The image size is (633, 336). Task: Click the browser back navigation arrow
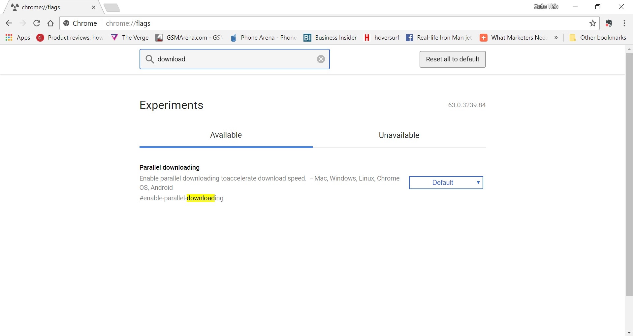9,23
